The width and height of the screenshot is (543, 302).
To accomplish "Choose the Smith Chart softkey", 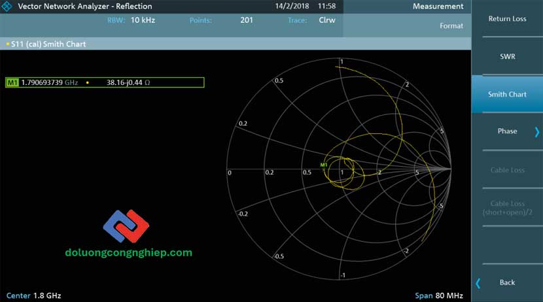I will [x=507, y=94].
